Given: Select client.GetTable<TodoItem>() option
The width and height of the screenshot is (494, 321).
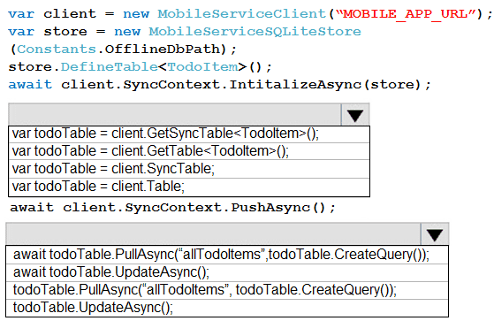Looking at the screenshot, I should coord(189,151).
